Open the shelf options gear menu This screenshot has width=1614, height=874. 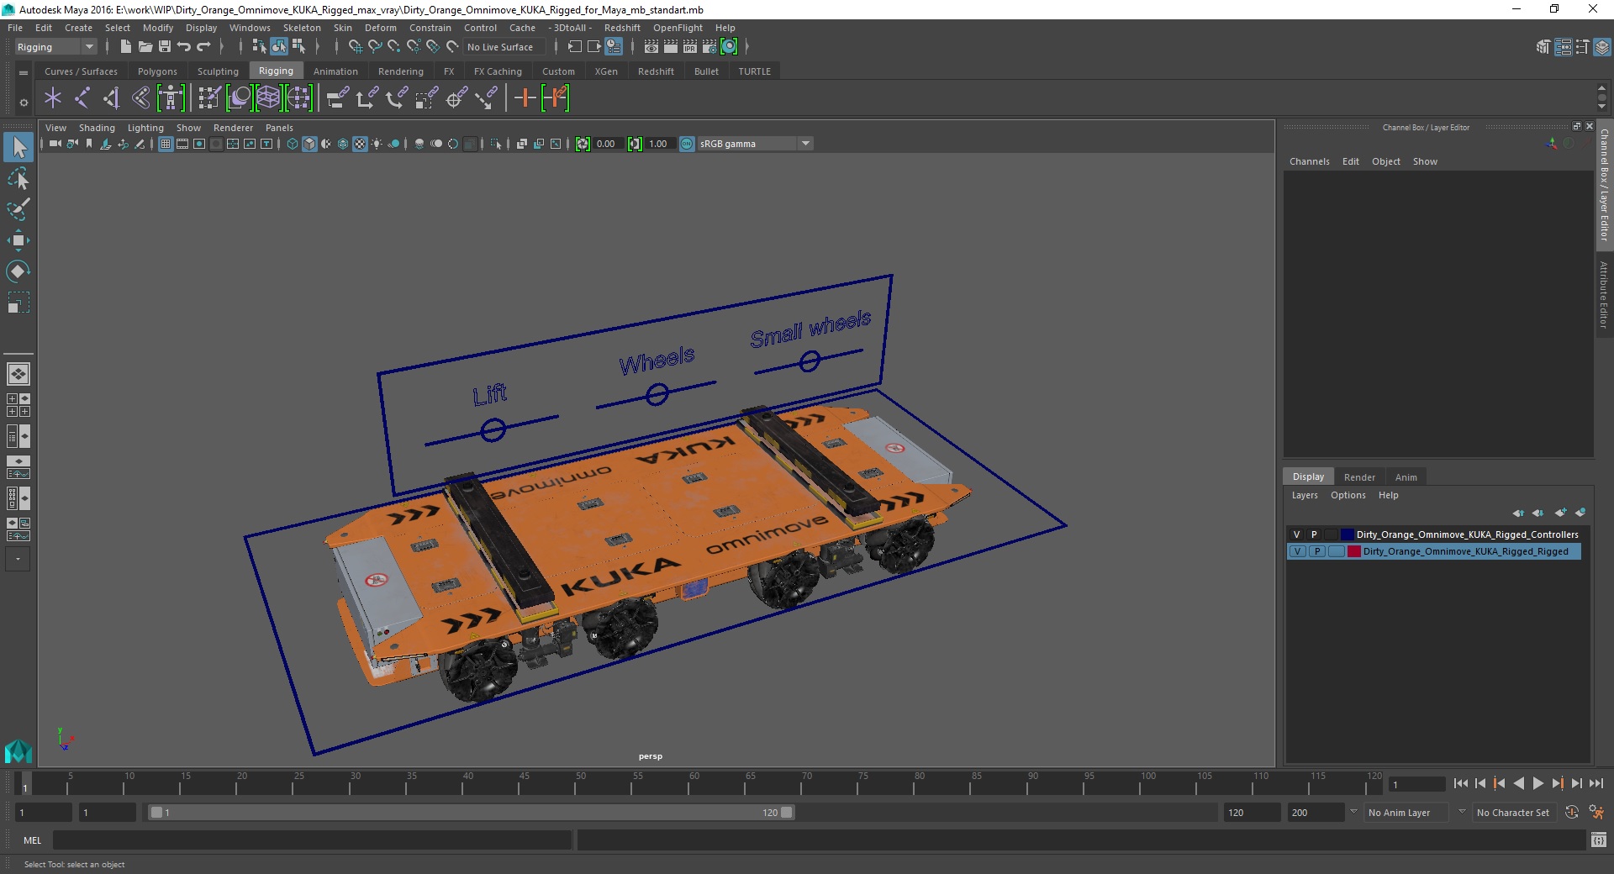pyautogui.click(x=24, y=103)
